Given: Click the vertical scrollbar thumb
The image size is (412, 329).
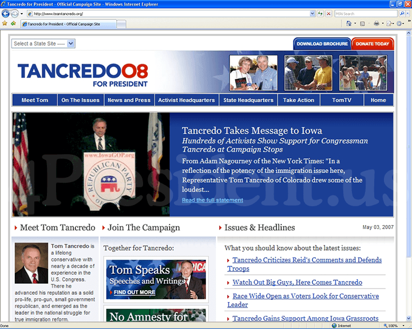Looking at the screenshot, I should [x=409, y=147].
